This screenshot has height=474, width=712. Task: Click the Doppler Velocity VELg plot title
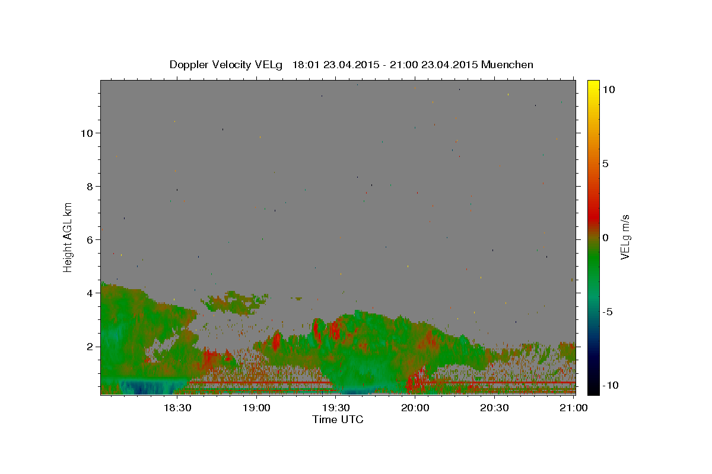tap(351, 65)
